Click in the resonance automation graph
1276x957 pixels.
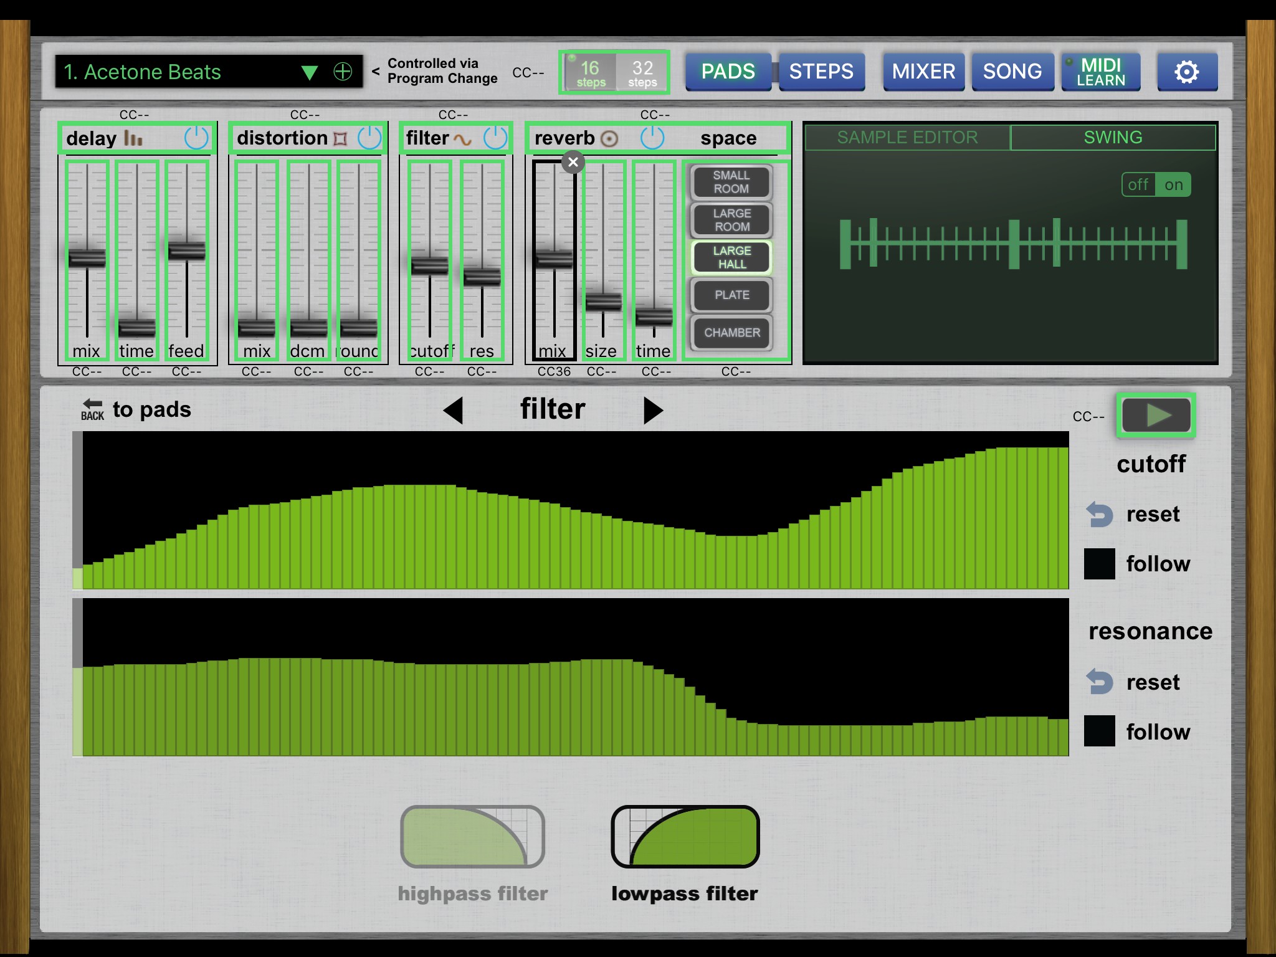pos(571,678)
